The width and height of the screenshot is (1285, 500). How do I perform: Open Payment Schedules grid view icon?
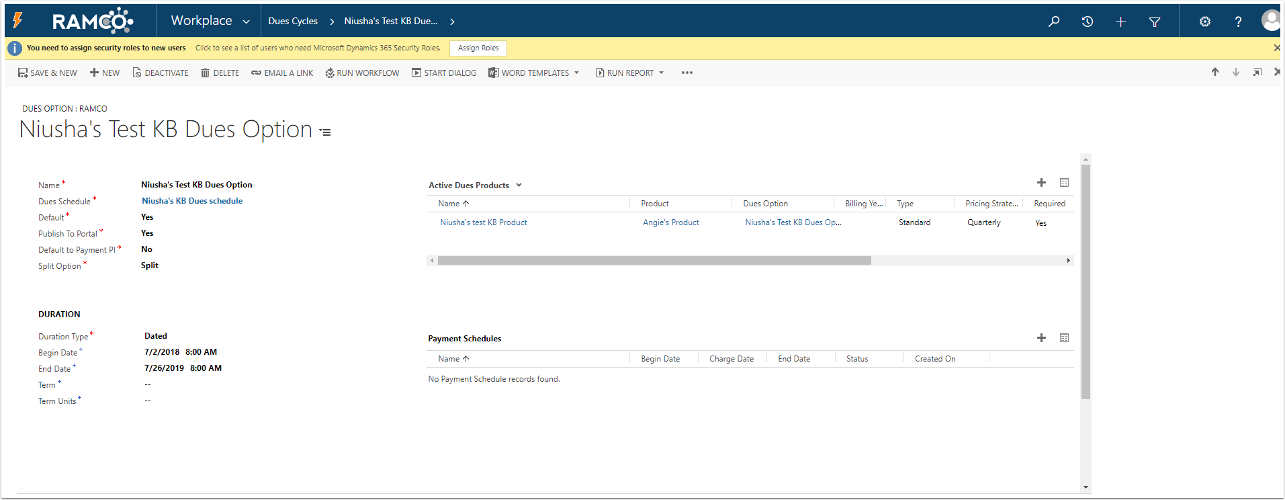1064,338
